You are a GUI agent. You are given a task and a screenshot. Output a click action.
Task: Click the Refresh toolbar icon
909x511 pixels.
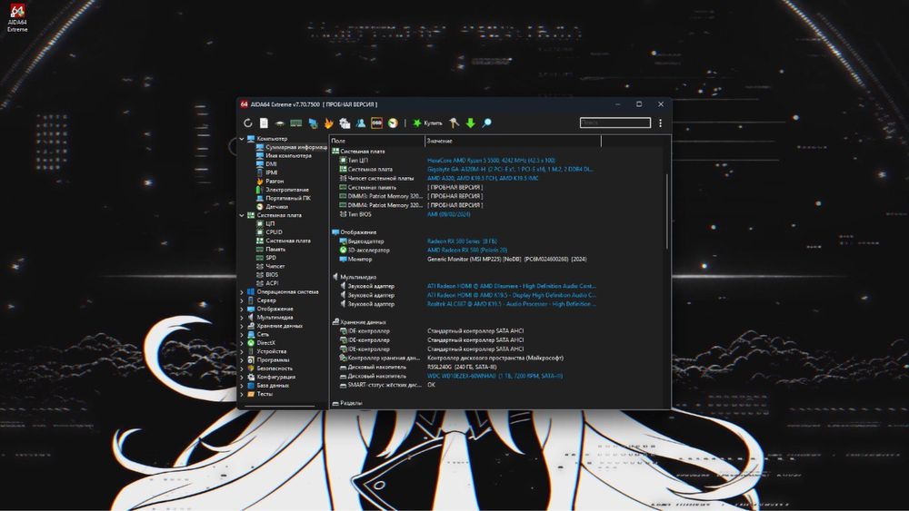[247, 123]
